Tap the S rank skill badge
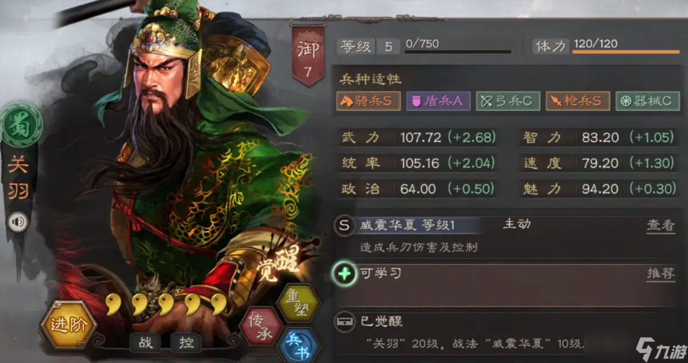This screenshot has height=363, width=688. click(x=344, y=226)
